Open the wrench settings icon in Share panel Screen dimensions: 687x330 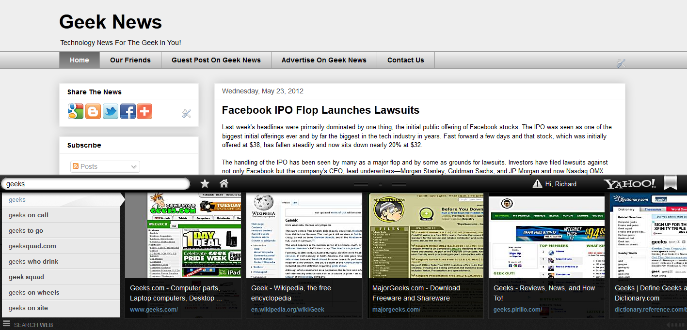[187, 114]
